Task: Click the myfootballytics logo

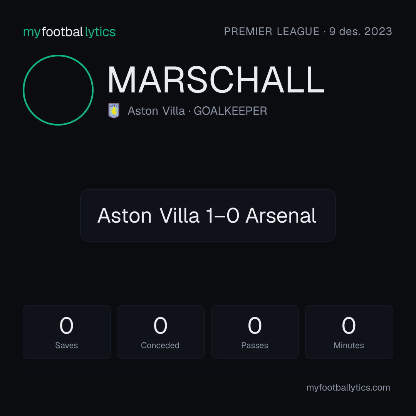Action: point(69,32)
